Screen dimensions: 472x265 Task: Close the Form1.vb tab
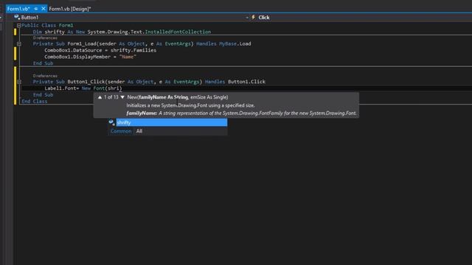[x=44, y=9]
